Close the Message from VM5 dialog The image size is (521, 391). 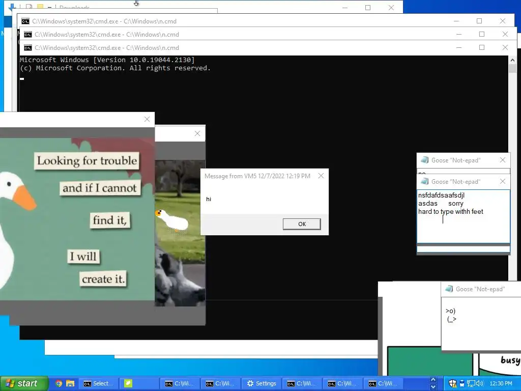click(x=321, y=176)
